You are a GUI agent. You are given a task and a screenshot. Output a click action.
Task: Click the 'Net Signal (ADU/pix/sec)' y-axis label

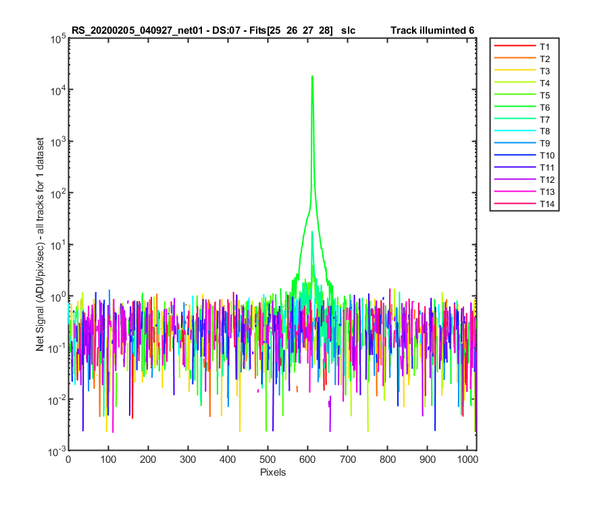[x=40, y=244]
